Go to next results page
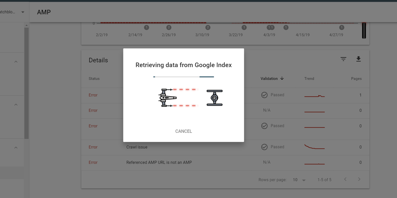The height and width of the screenshot is (198, 397). click(359, 179)
